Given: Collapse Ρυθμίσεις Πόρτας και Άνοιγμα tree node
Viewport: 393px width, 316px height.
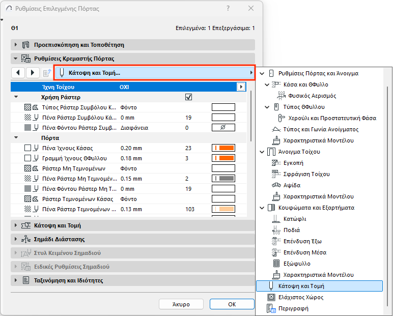Looking at the screenshot, I should (x=262, y=73).
